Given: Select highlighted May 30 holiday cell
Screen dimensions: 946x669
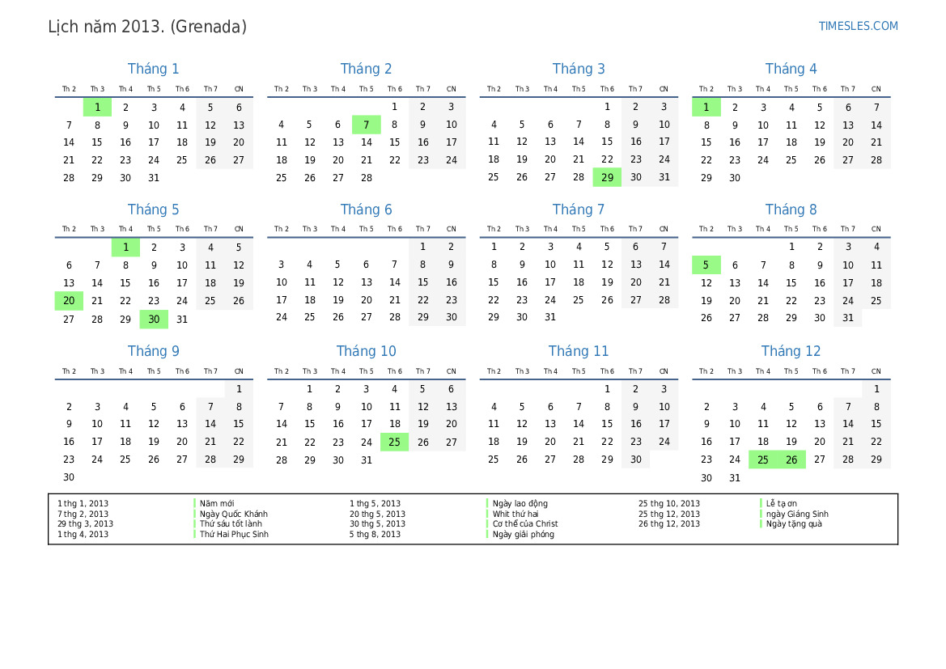Looking at the screenshot, I should (x=154, y=319).
